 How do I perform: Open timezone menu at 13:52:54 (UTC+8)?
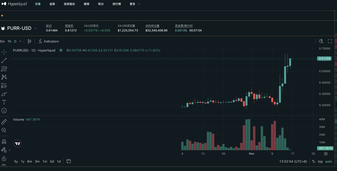click(293, 161)
